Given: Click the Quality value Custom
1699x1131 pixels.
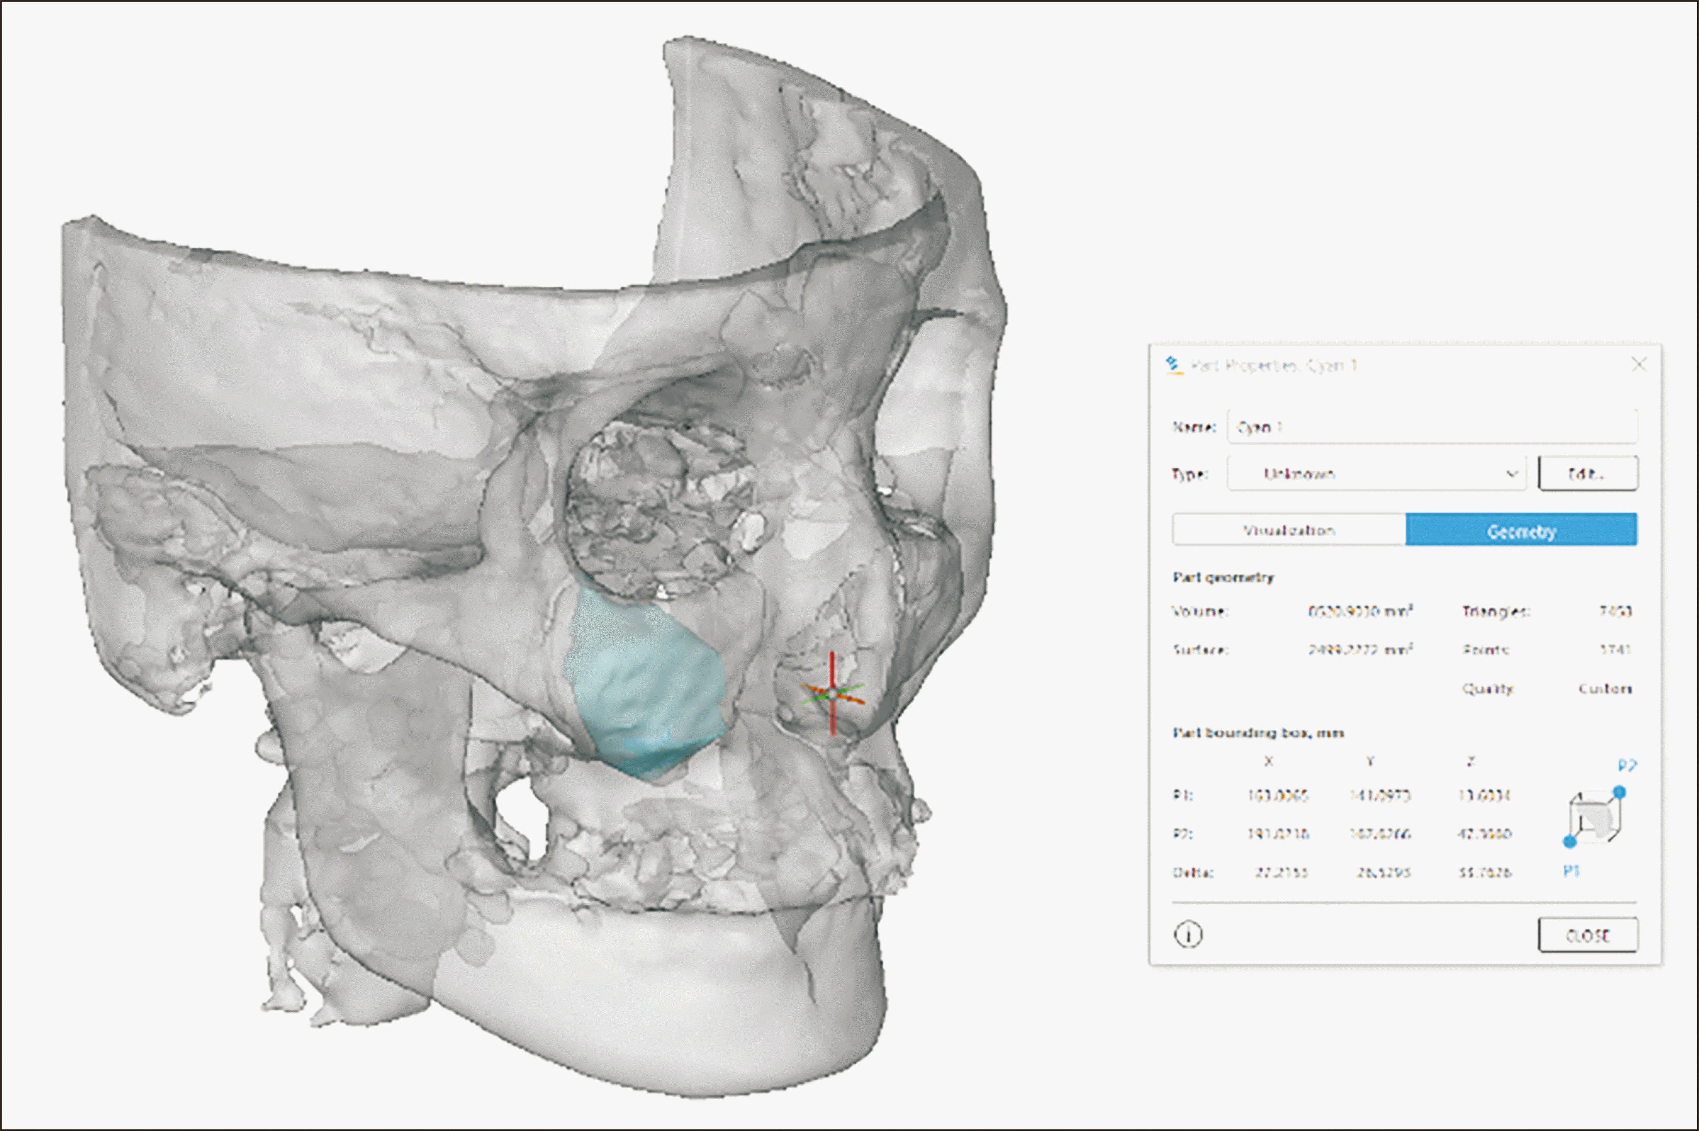Looking at the screenshot, I should coord(1605,688).
